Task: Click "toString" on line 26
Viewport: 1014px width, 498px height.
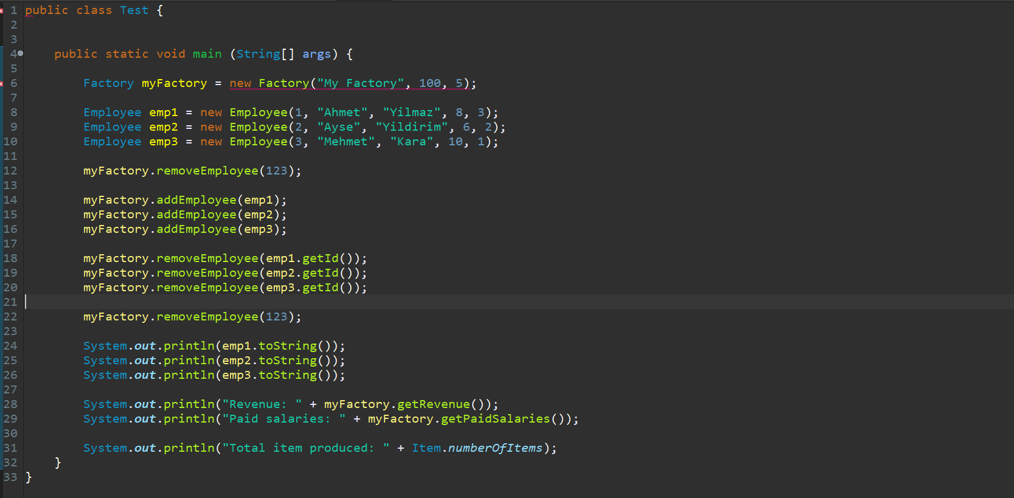Action: coord(288,375)
